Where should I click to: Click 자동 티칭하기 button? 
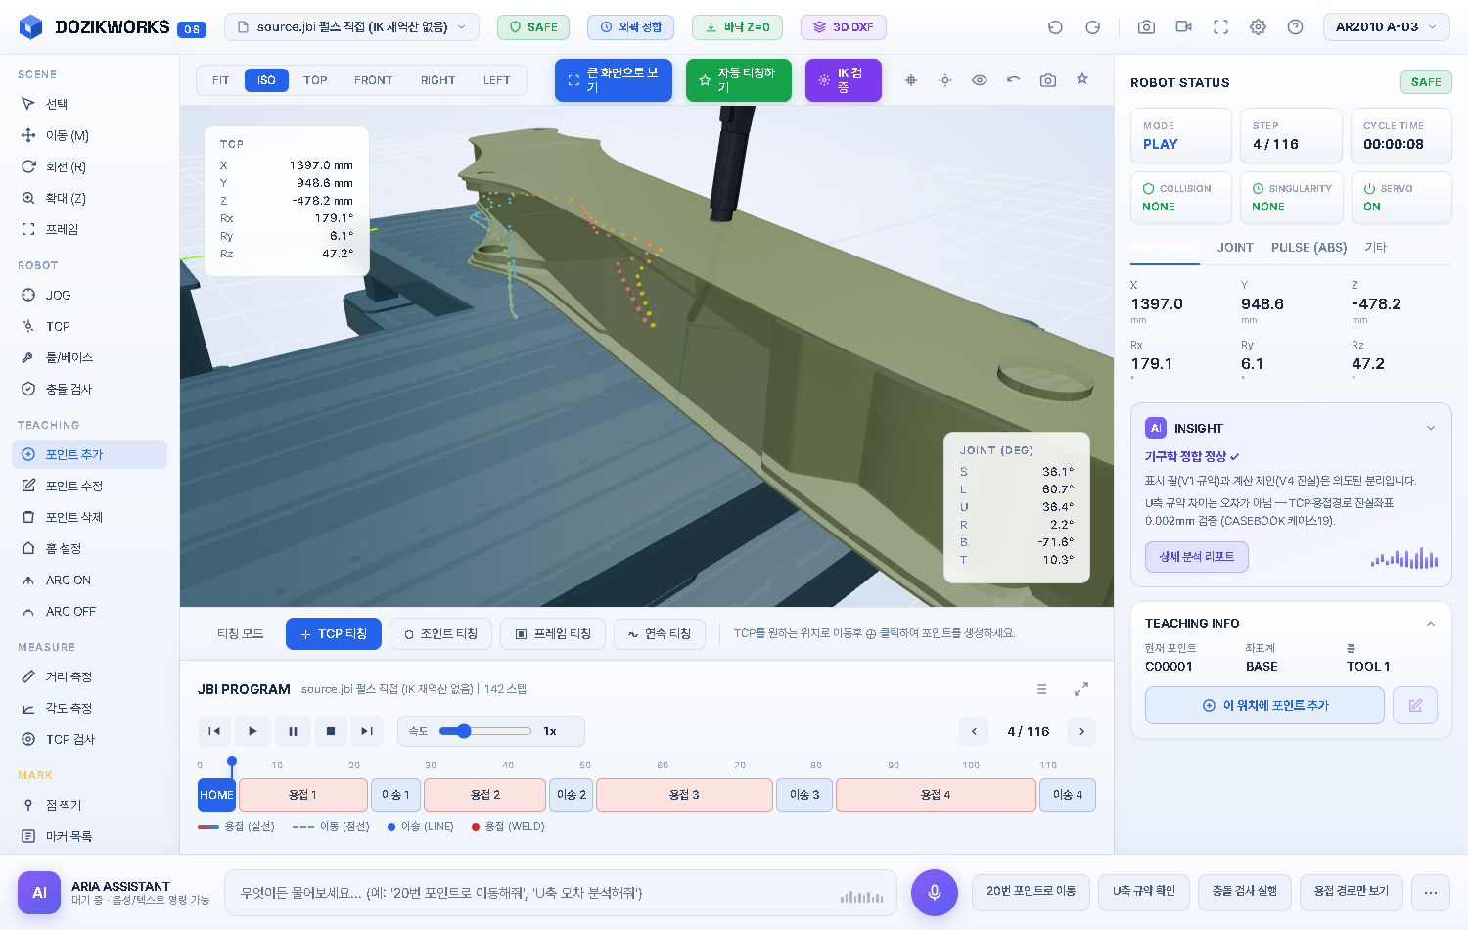tap(739, 80)
